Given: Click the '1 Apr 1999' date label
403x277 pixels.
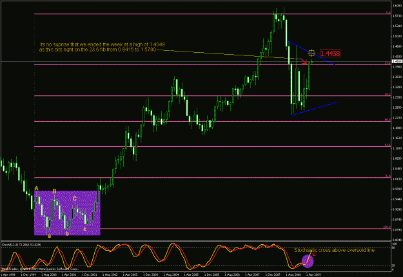Looking at the screenshot, I should pyautogui.click(x=7, y=274).
